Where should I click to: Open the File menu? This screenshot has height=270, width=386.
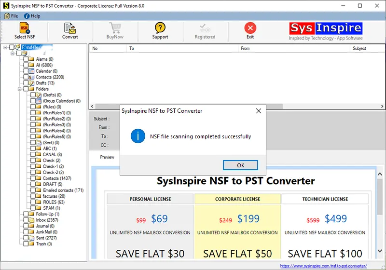11,16
